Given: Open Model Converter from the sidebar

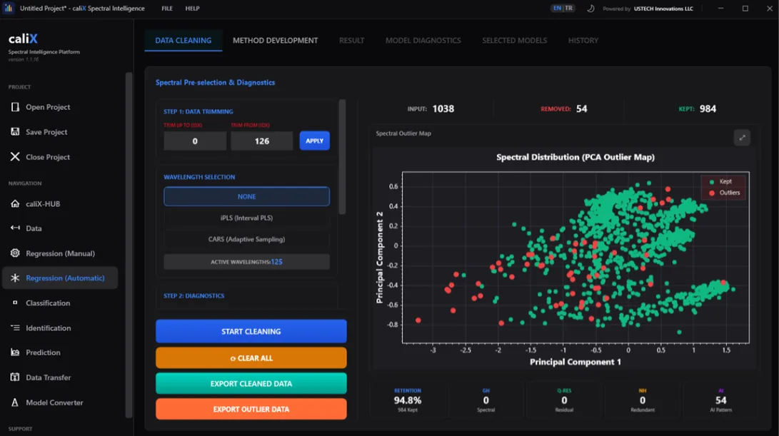Looking at the screenshot, I should pyautogui.click(x=59, y=402).
